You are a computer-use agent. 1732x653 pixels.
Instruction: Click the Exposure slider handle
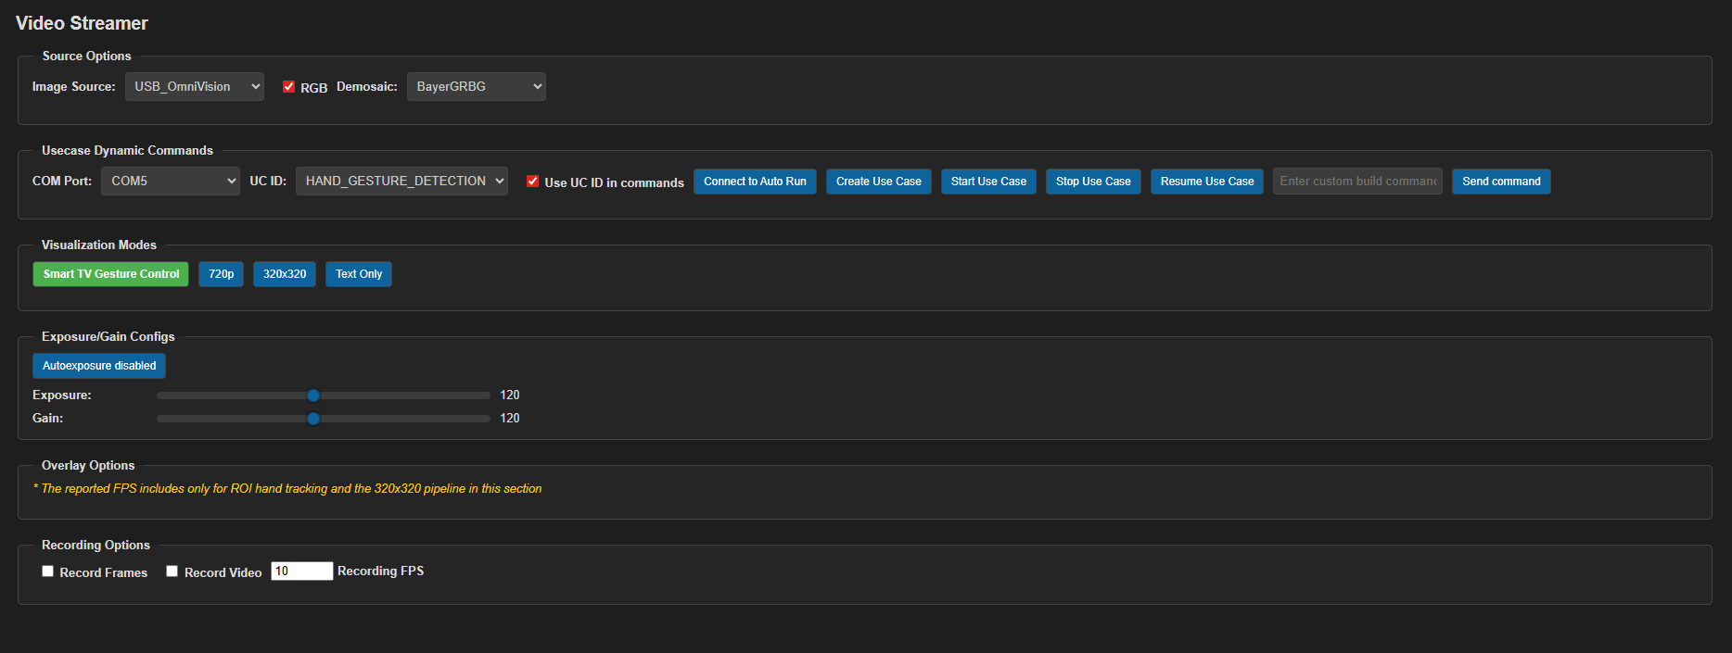313,396
